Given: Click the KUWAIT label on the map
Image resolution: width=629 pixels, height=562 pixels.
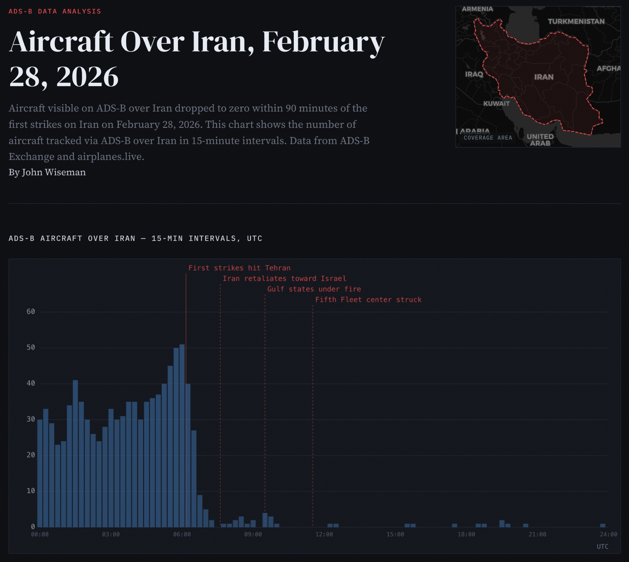Looking at the screenshot, I should click(x=496, y=103).
